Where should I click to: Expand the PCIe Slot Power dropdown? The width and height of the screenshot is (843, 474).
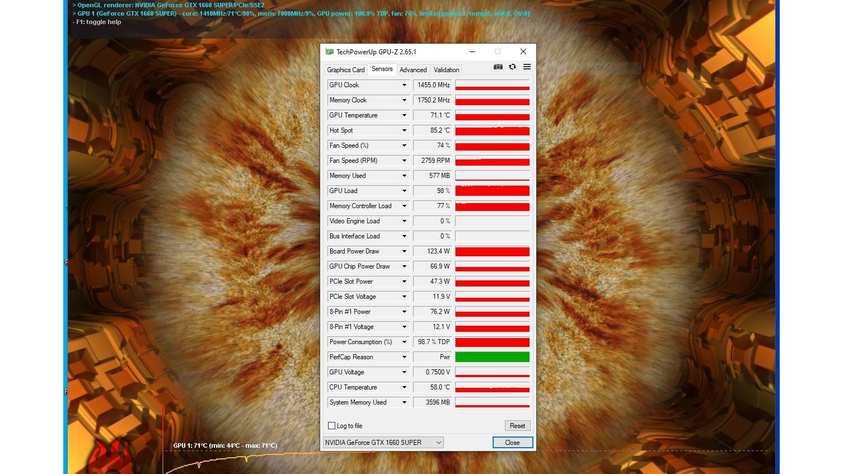coord(404,281)
